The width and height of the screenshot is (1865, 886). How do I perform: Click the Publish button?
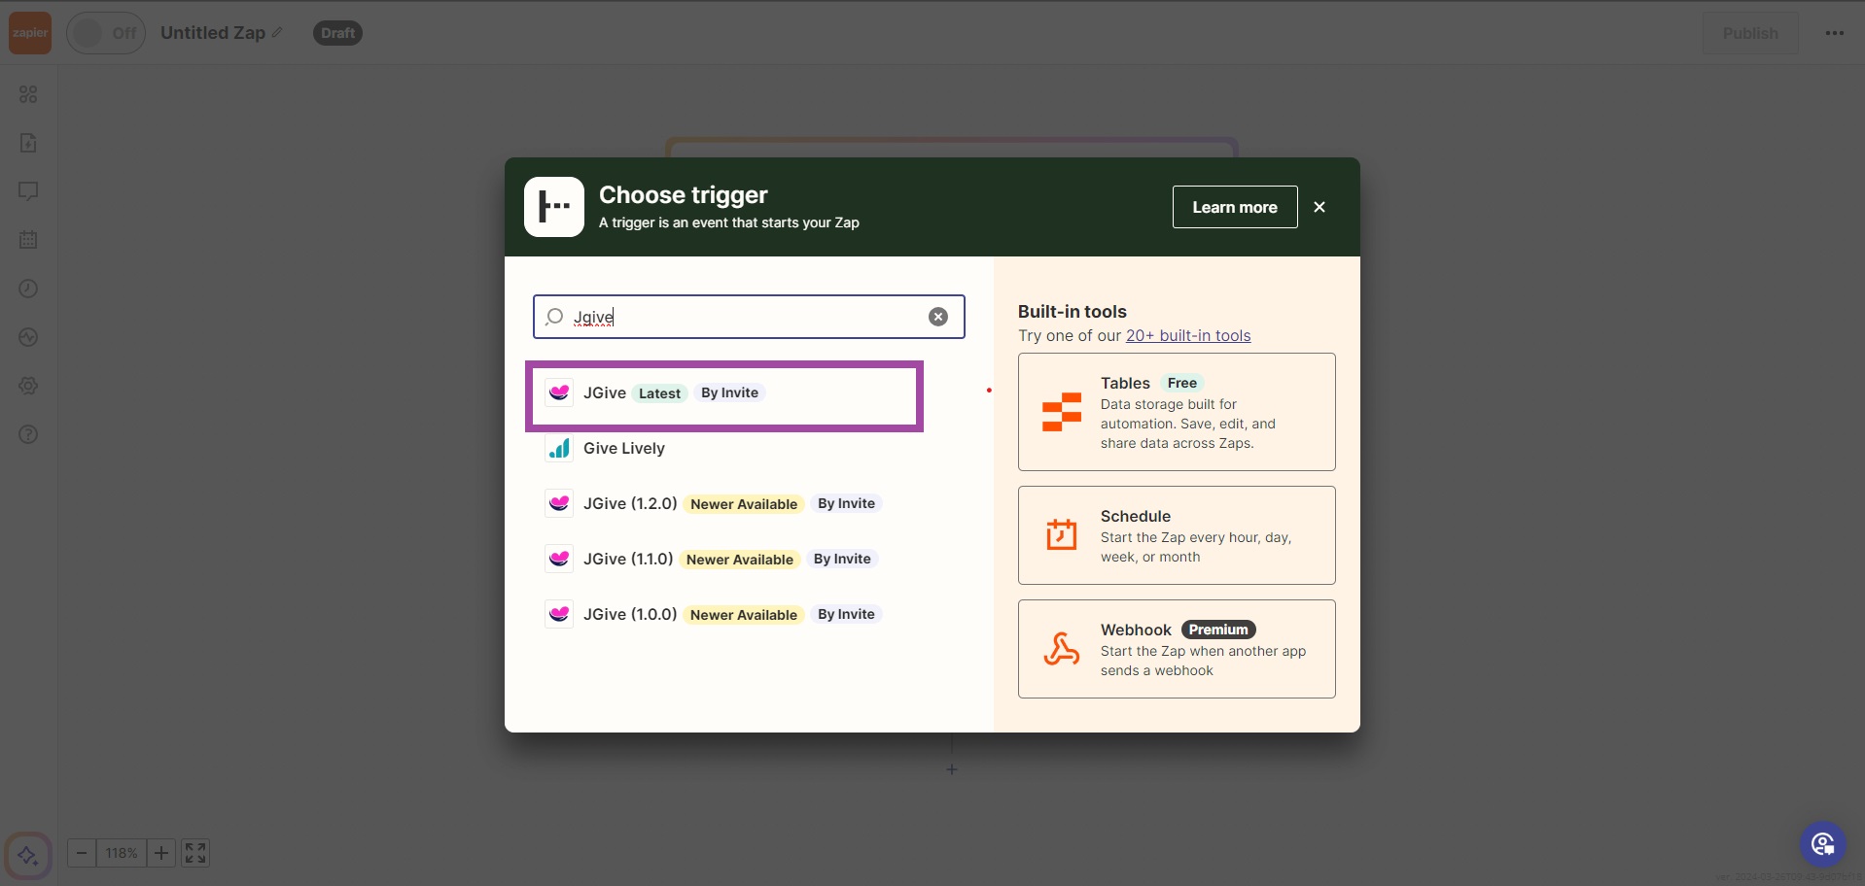pos(1750,33)
